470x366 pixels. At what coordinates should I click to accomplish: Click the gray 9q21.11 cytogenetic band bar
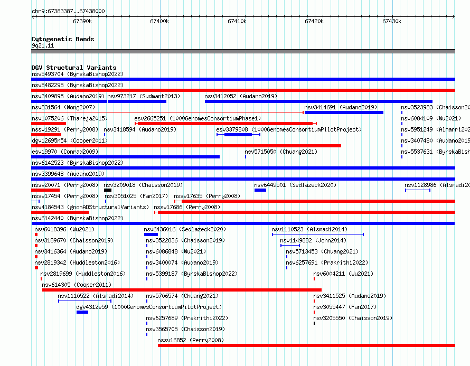243,51
